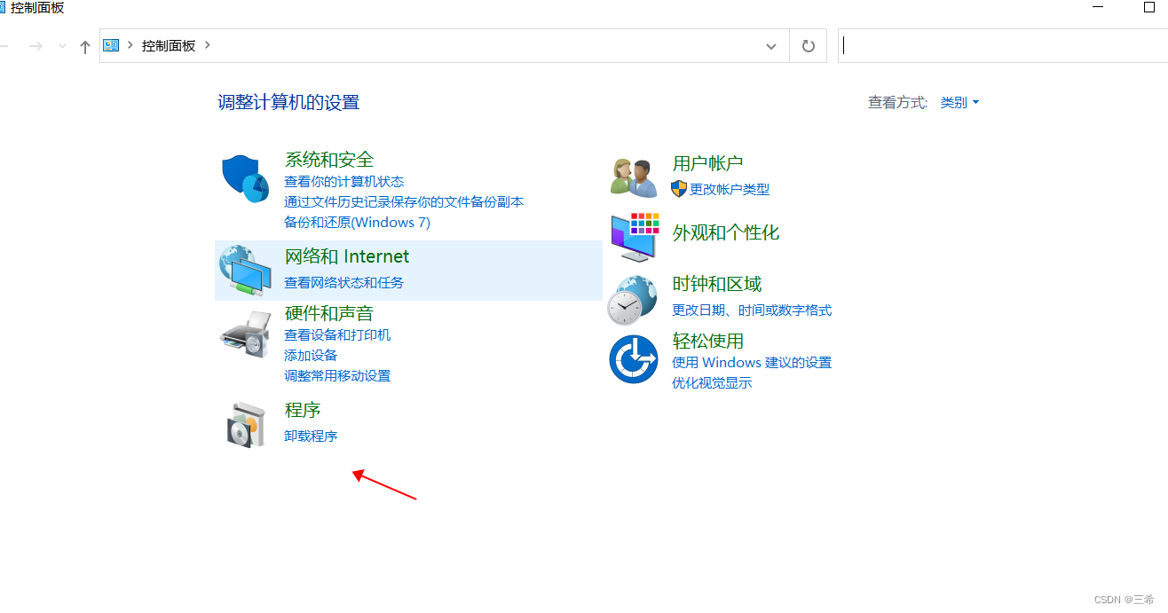The width and height of the screenshot is (1168, 613).
Task: Expand the 查看方式 类别 dropdown
Action: click(959, 103)
